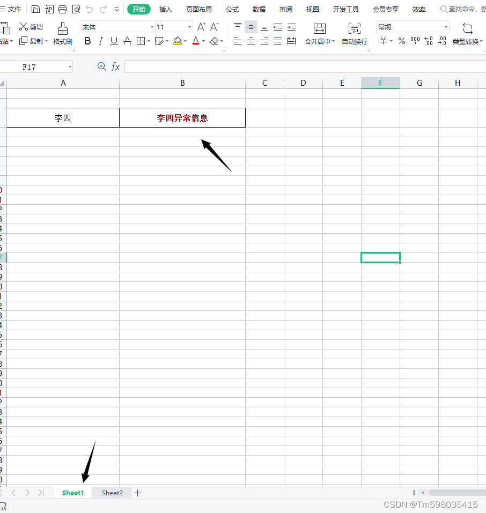Image resolution: width=486 pixels, height=513 pixels.
Task: Select the Format Painter (格式刷) tool
Action: point(63,33)
